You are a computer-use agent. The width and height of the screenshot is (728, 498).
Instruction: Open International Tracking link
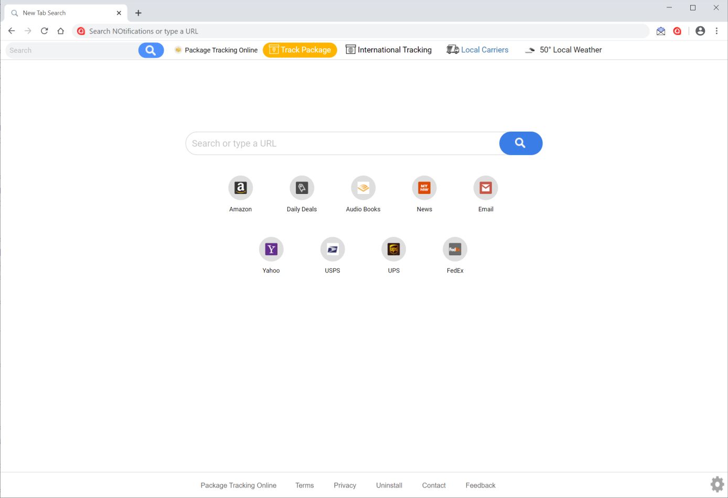(389, 50)
